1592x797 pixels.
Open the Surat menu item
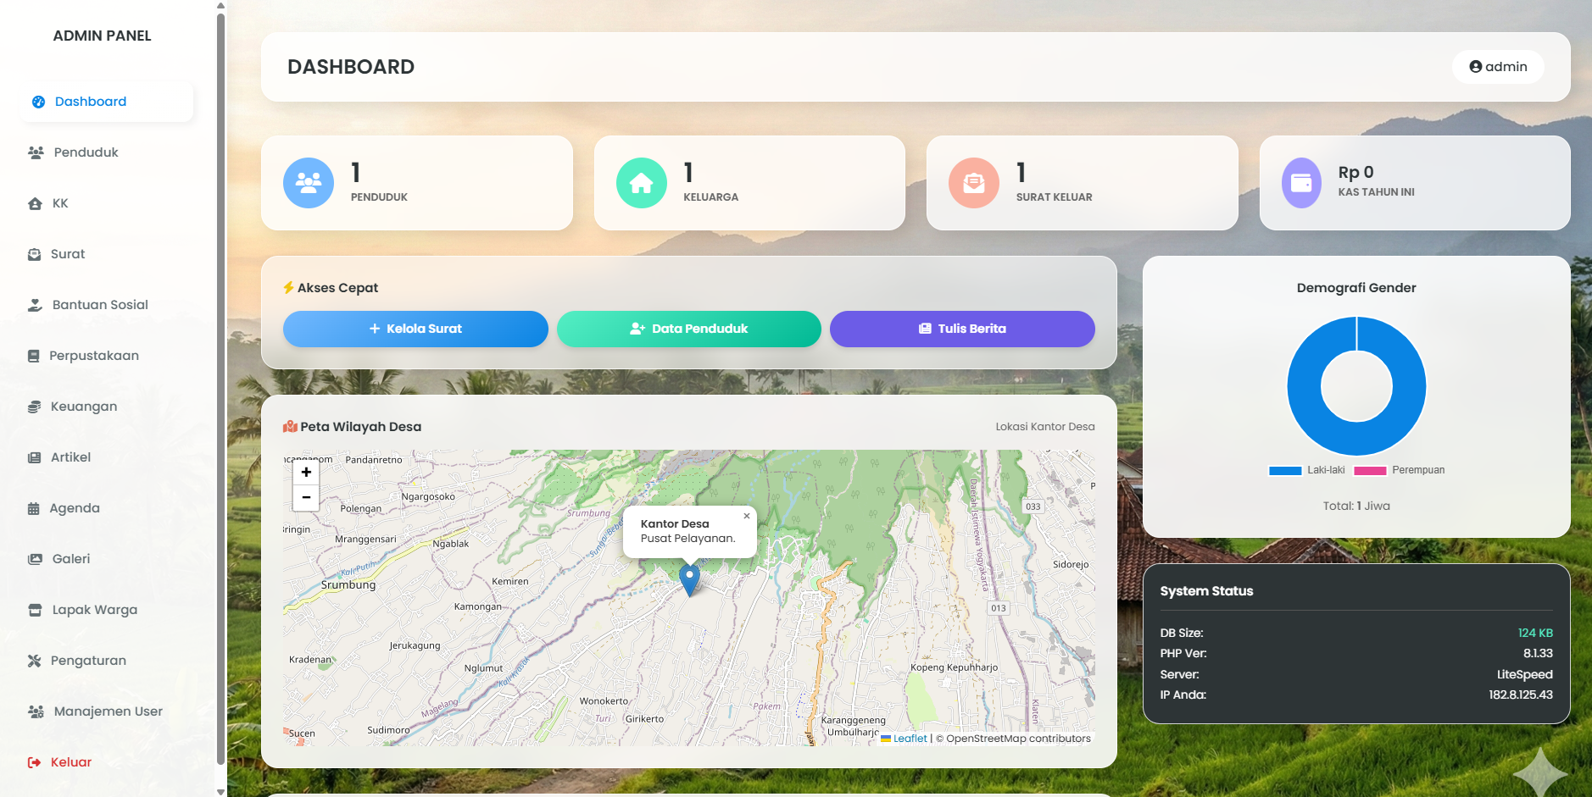(x=107, y=254)
